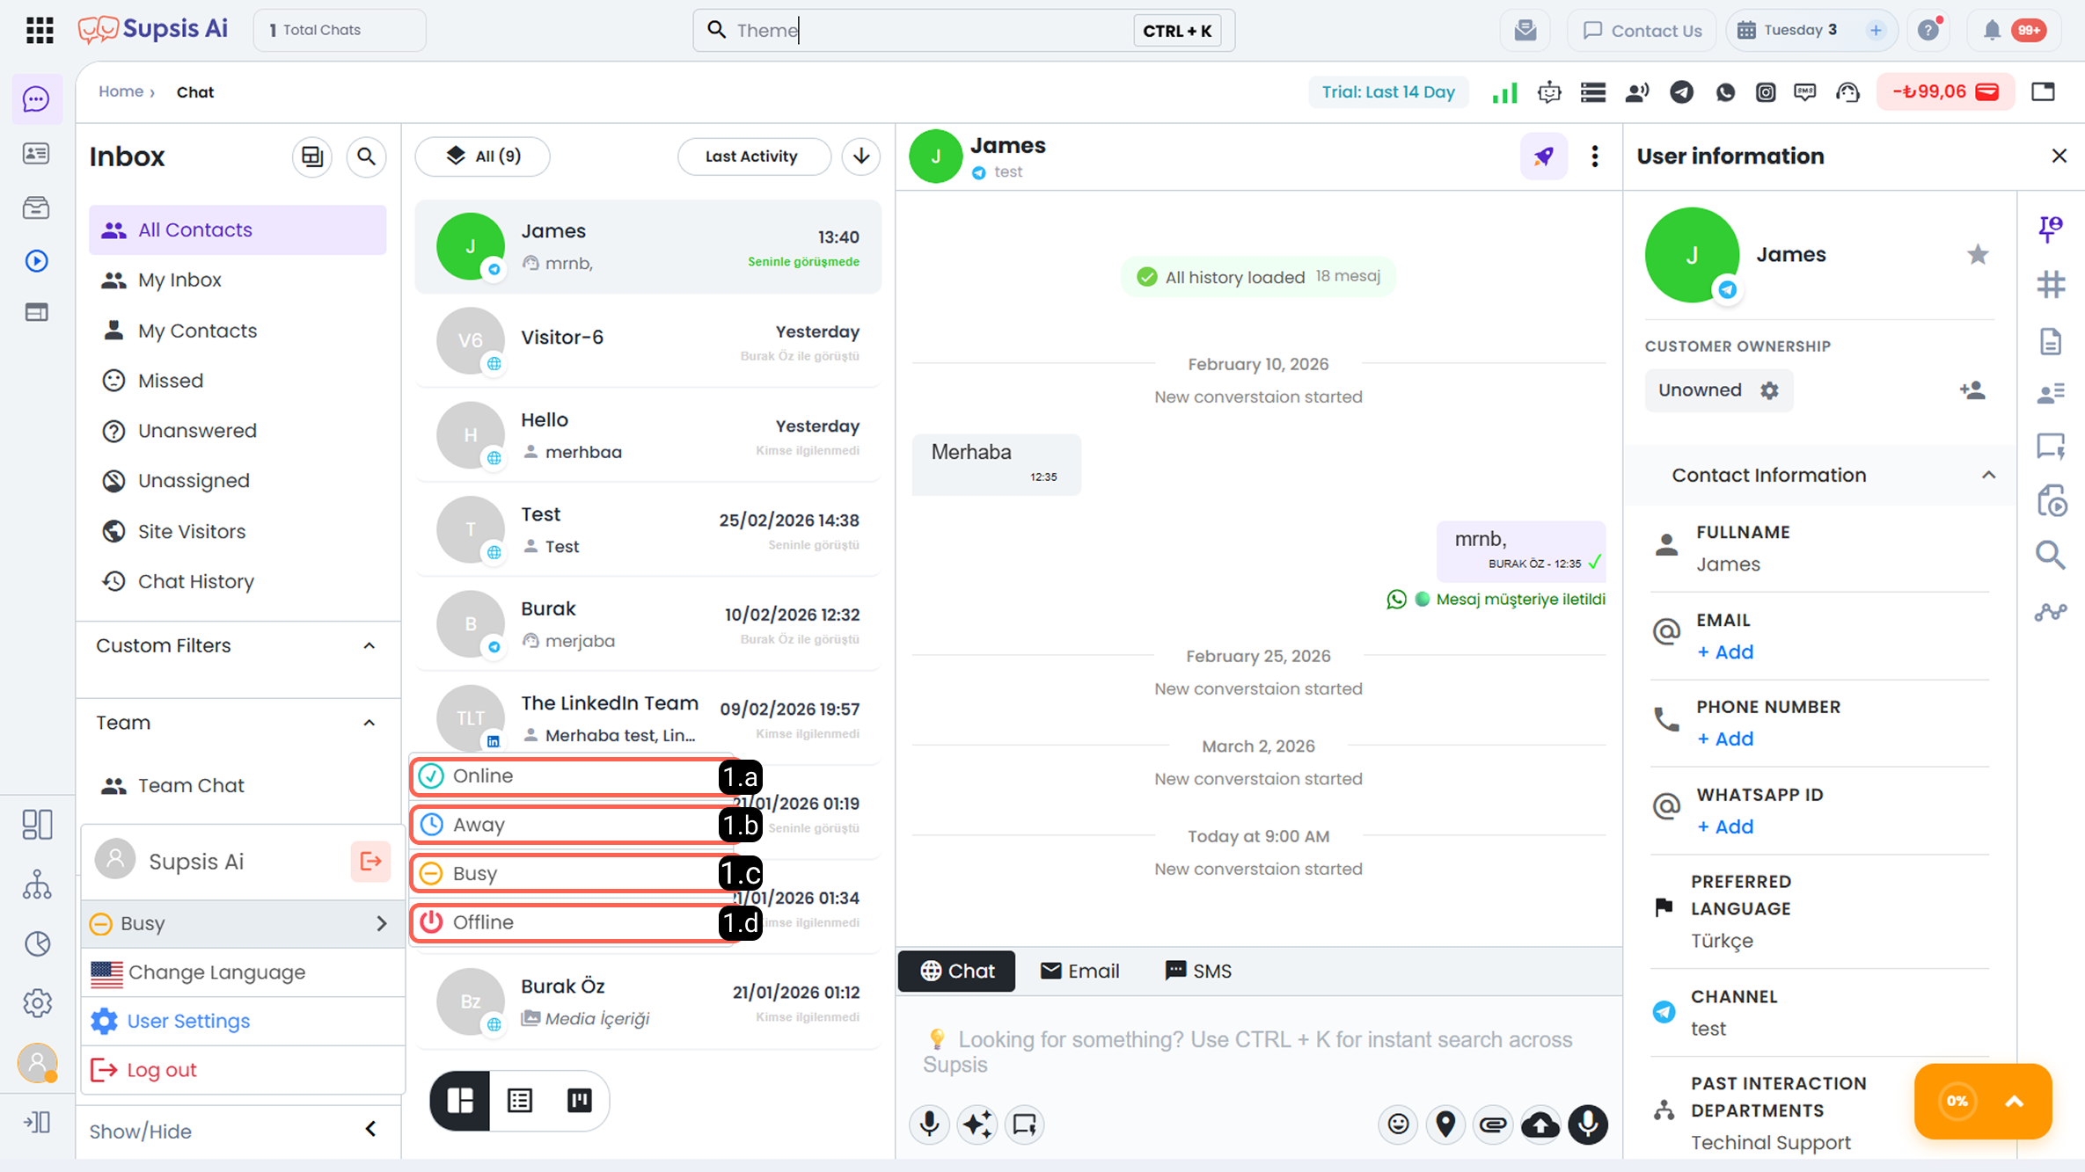This screenshot has width=2085, height=1172.
Task: Open the apps grid menu
Action: [40, 30]
